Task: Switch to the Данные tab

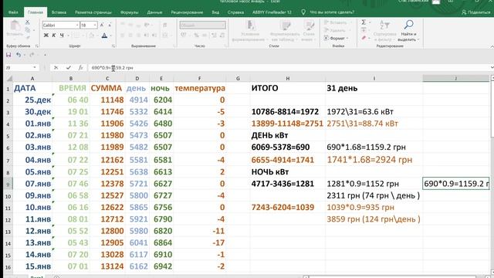Action: tap(154, 12)
